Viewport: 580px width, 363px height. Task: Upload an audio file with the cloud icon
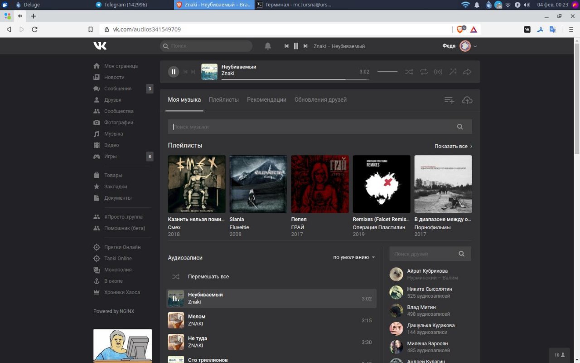467,100
